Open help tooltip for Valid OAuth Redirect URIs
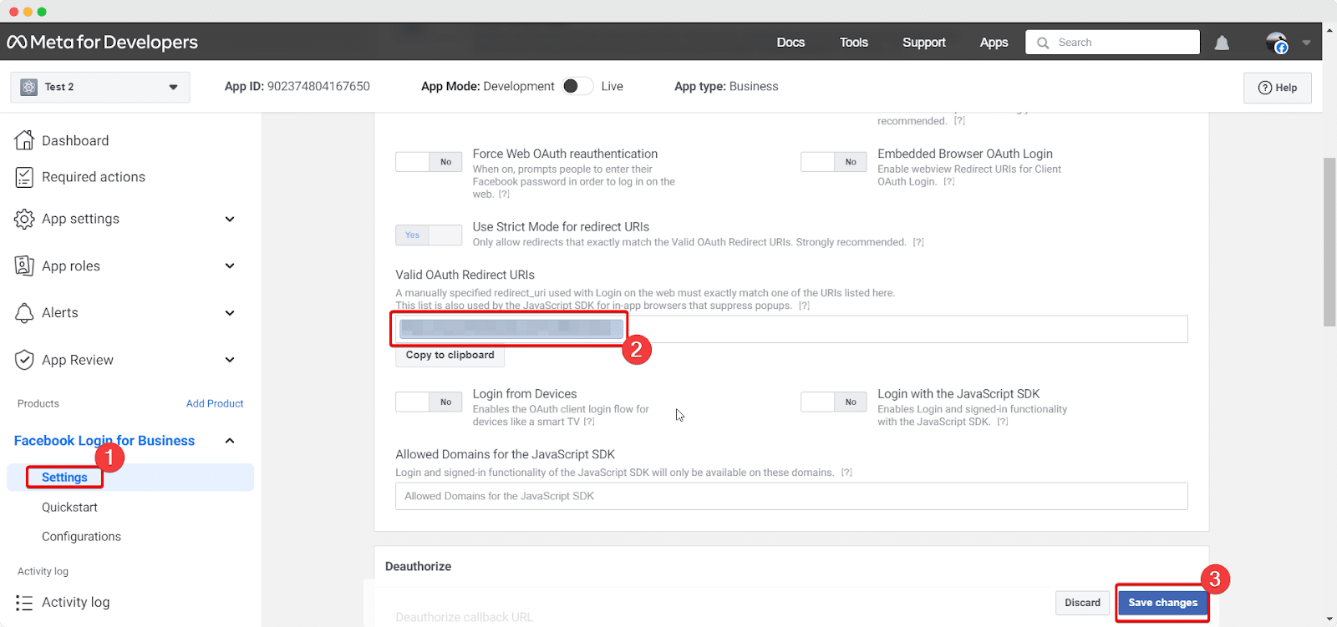The height and width of the screenshot is (627, 1337). tap(804, 306)
